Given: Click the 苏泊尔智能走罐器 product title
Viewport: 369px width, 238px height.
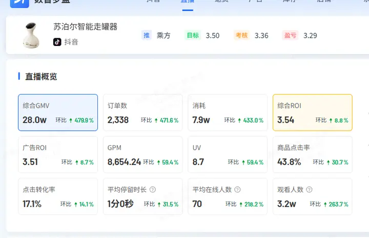Looking at the screenshot, I should [85, 27].
